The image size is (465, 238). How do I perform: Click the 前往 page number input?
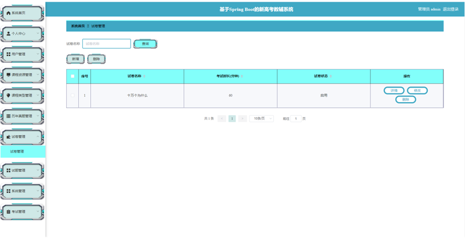tap(296, 119)
